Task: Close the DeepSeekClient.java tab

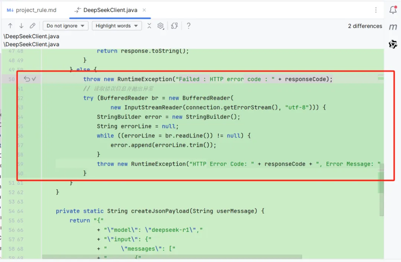Action: (x=144, y=10)
